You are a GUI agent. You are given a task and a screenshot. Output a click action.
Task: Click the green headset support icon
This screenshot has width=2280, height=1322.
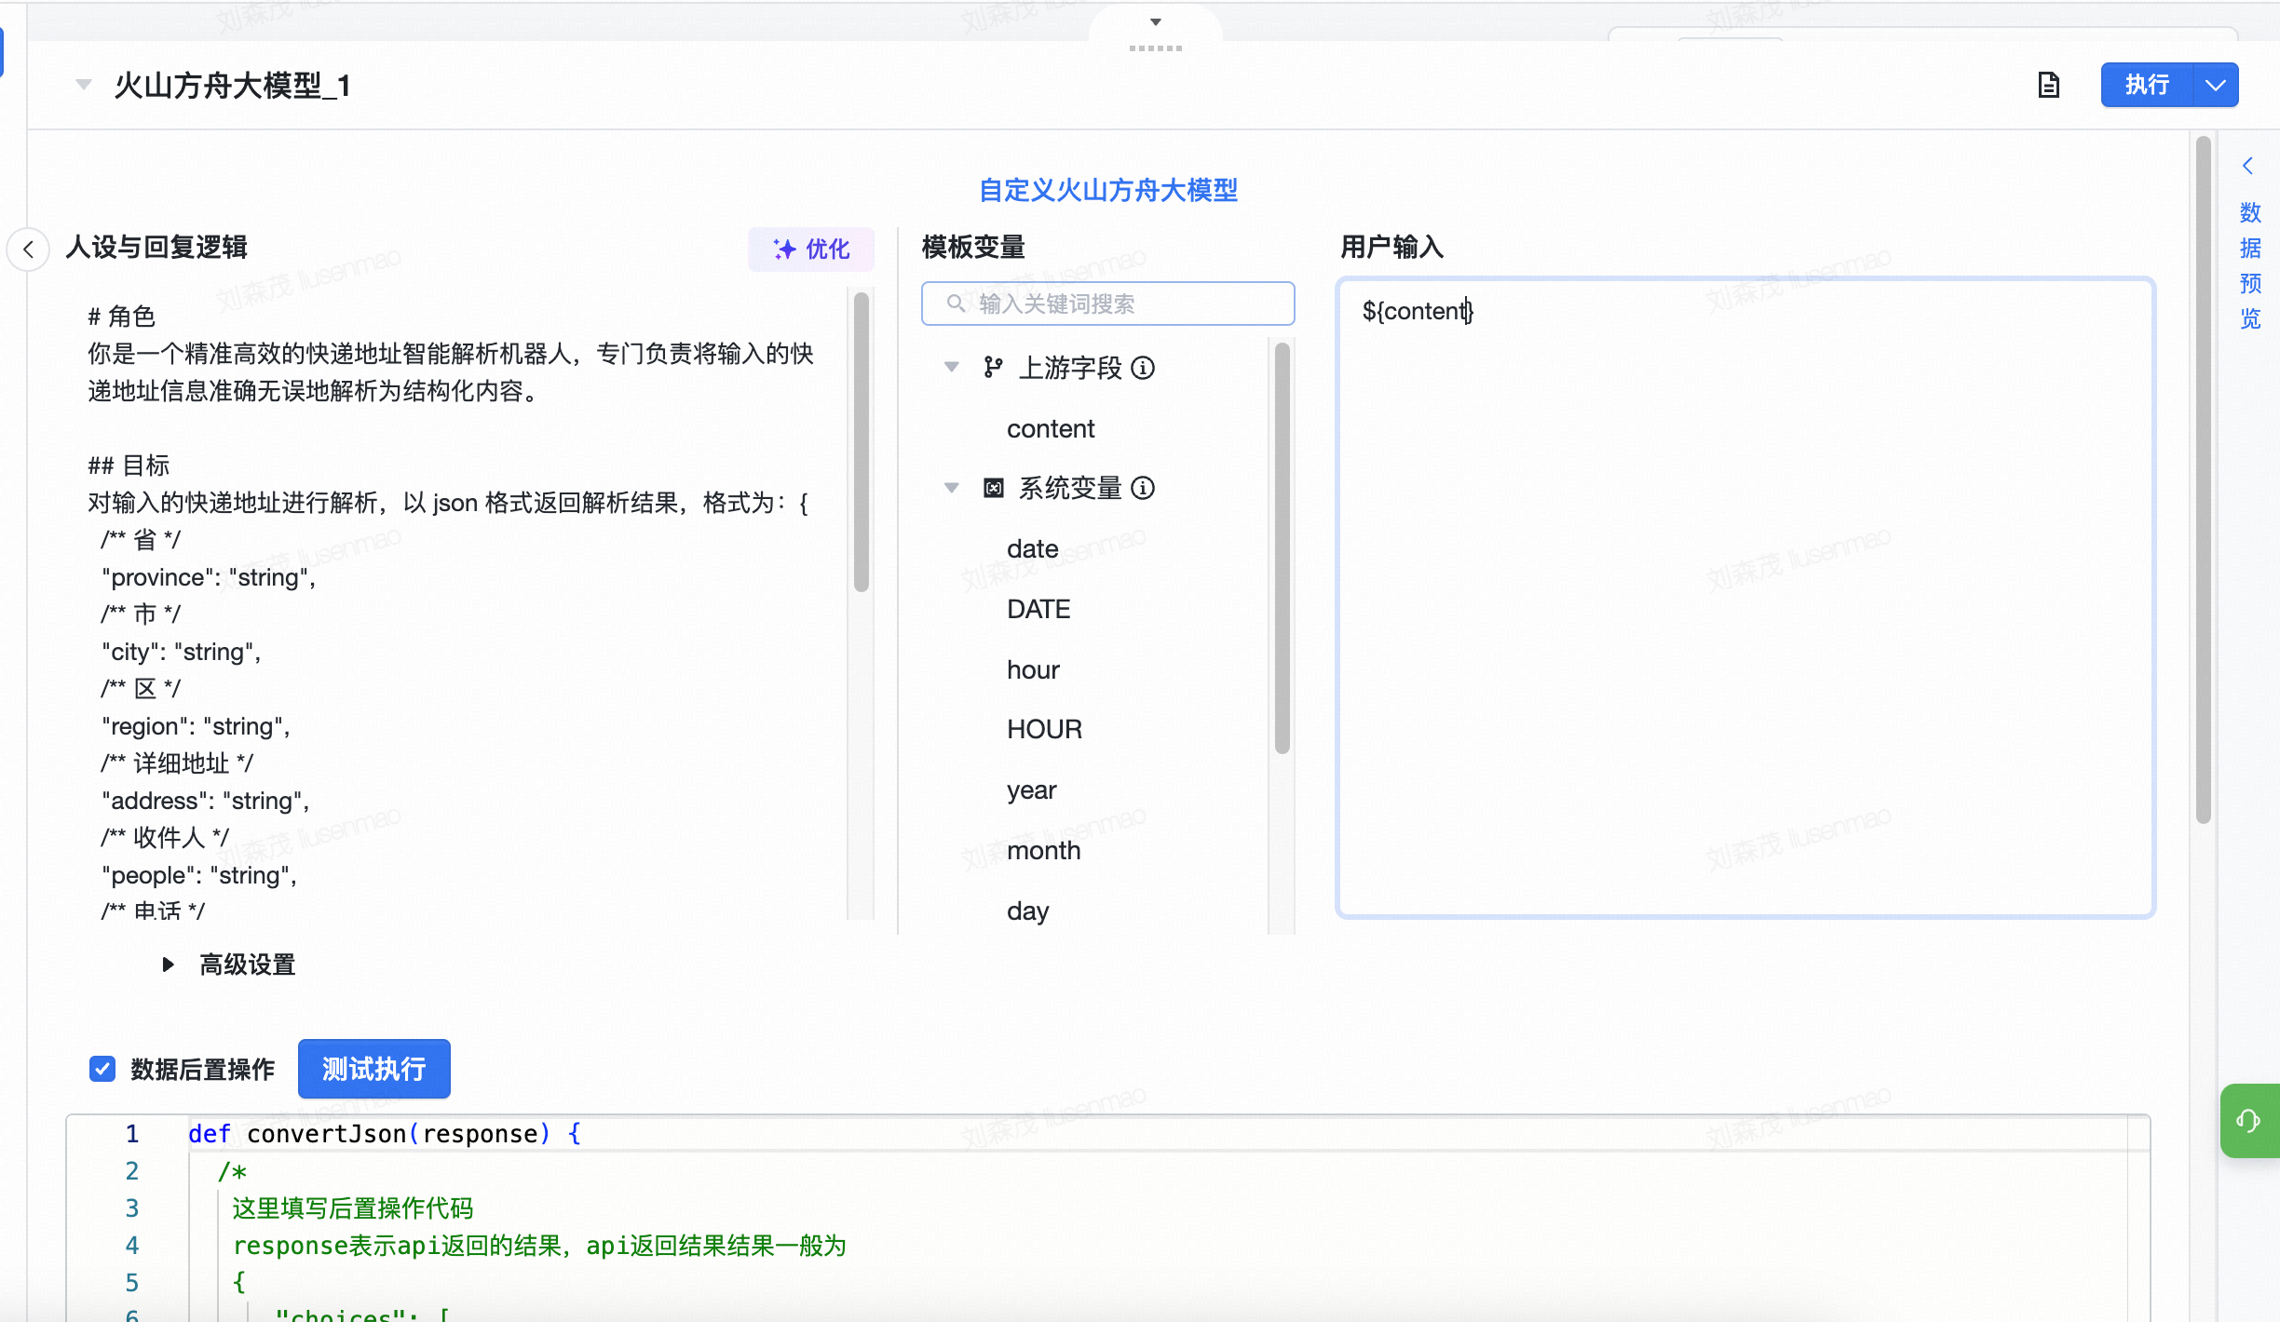coord(2248,1121)
